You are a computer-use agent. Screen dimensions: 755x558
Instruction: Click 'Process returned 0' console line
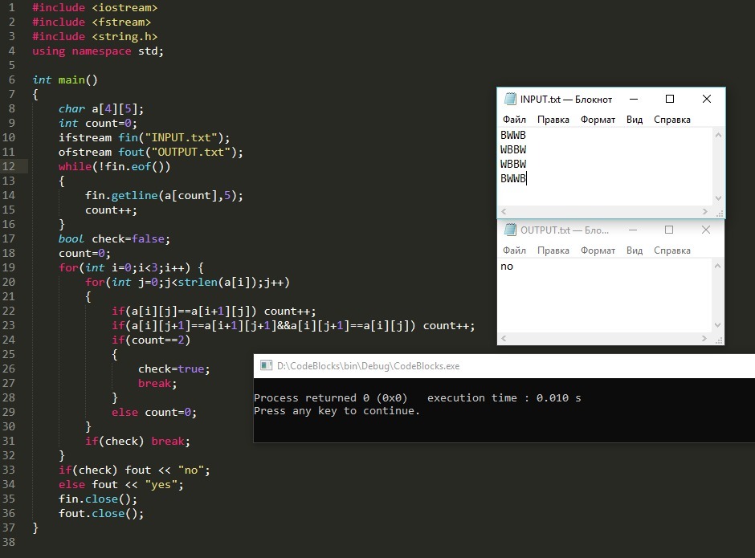click(x=417, y=397)
